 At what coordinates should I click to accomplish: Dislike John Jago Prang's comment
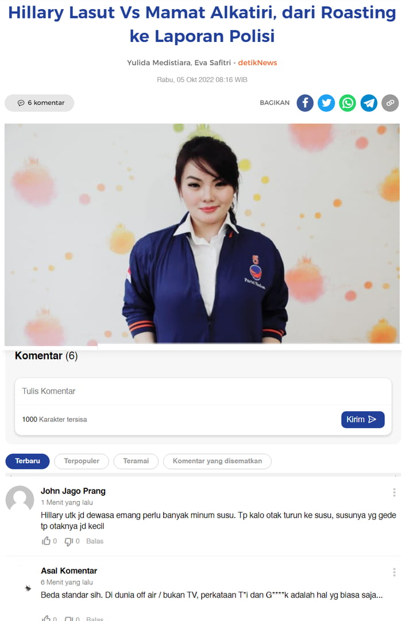coord(68,541)
